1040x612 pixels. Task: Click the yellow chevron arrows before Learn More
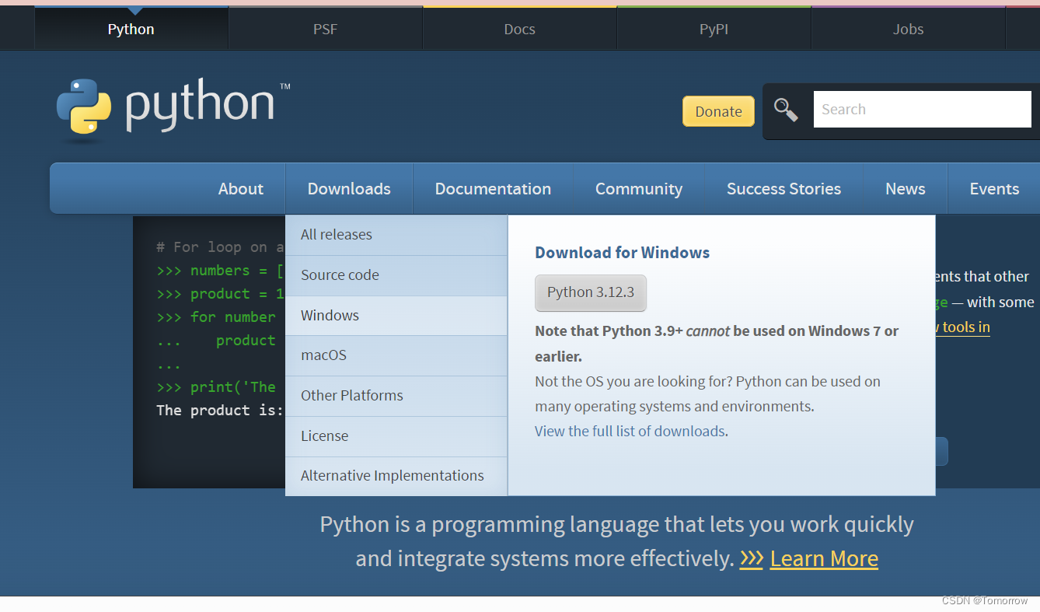point(750,558)
